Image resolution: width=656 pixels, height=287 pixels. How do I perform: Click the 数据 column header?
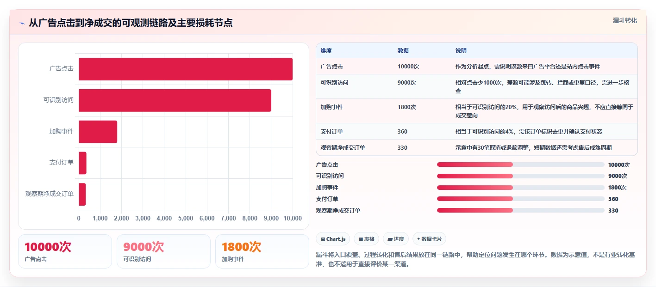click(x=403, y=51)
